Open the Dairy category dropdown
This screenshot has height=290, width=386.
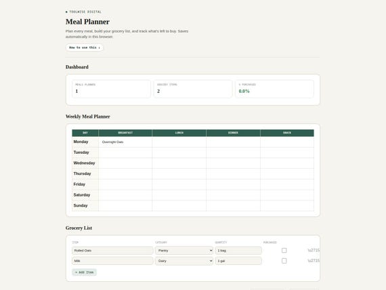[184, 261]
